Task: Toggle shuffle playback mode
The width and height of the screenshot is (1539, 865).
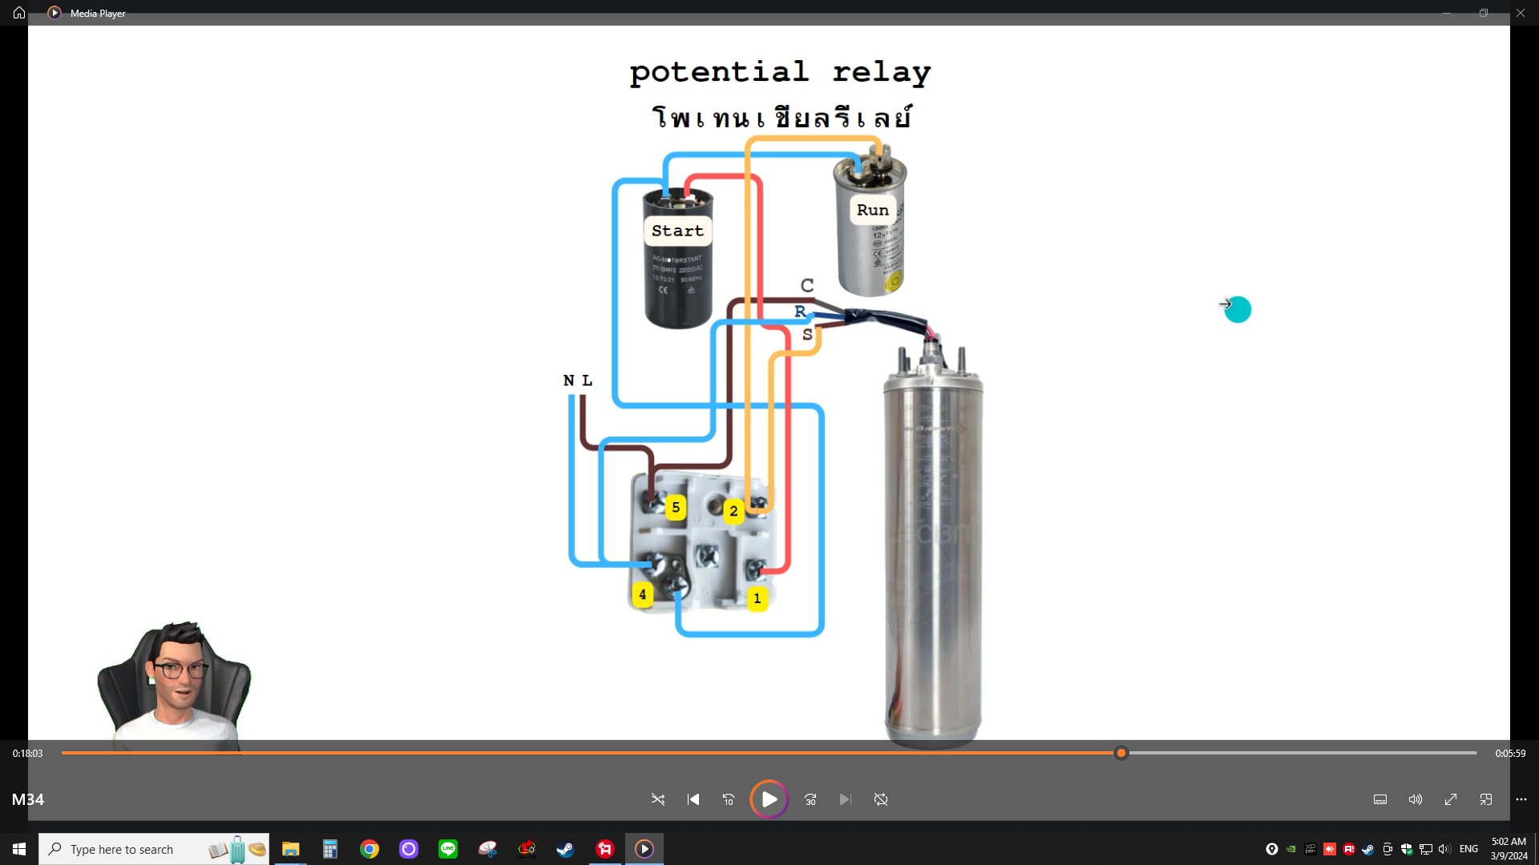Action: (x=658, y=799)
